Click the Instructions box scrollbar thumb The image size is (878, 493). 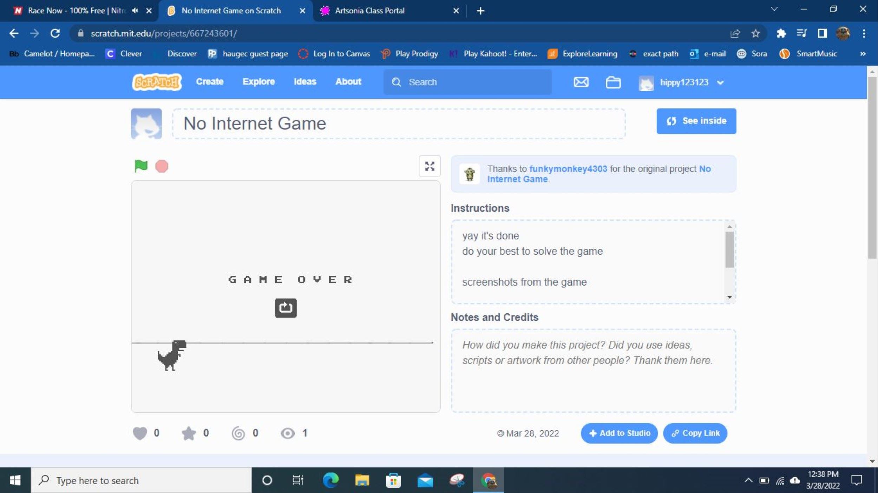[x=729, y=249]
